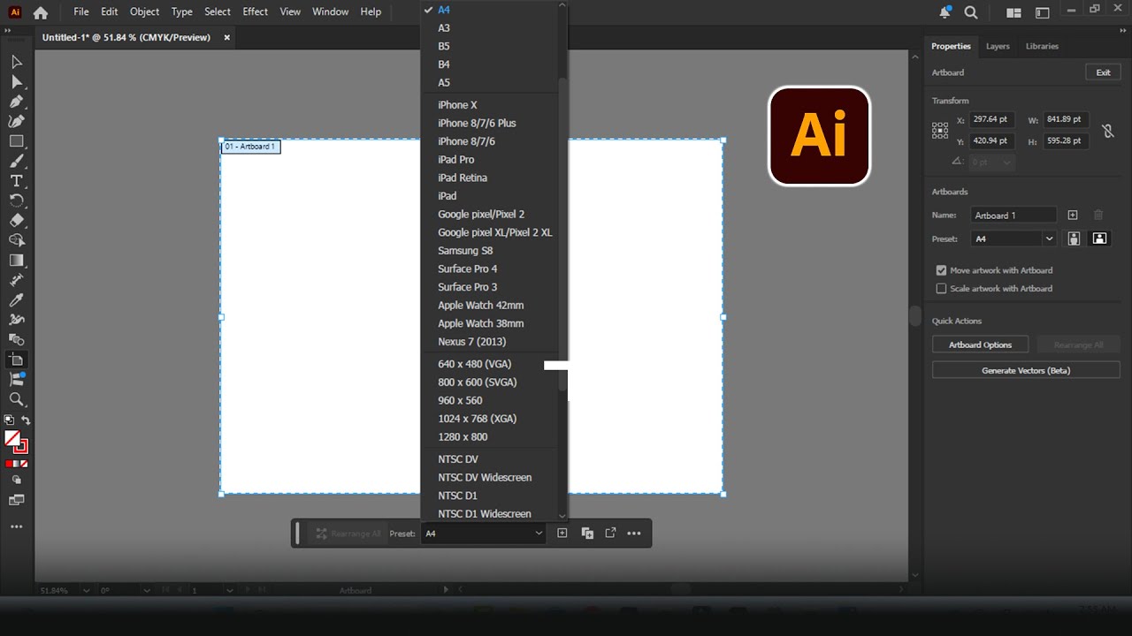1132x636 pixels.
Task: Click down arrow at preset list bottom
Action: pyautogui.click(x=562, y=515)
